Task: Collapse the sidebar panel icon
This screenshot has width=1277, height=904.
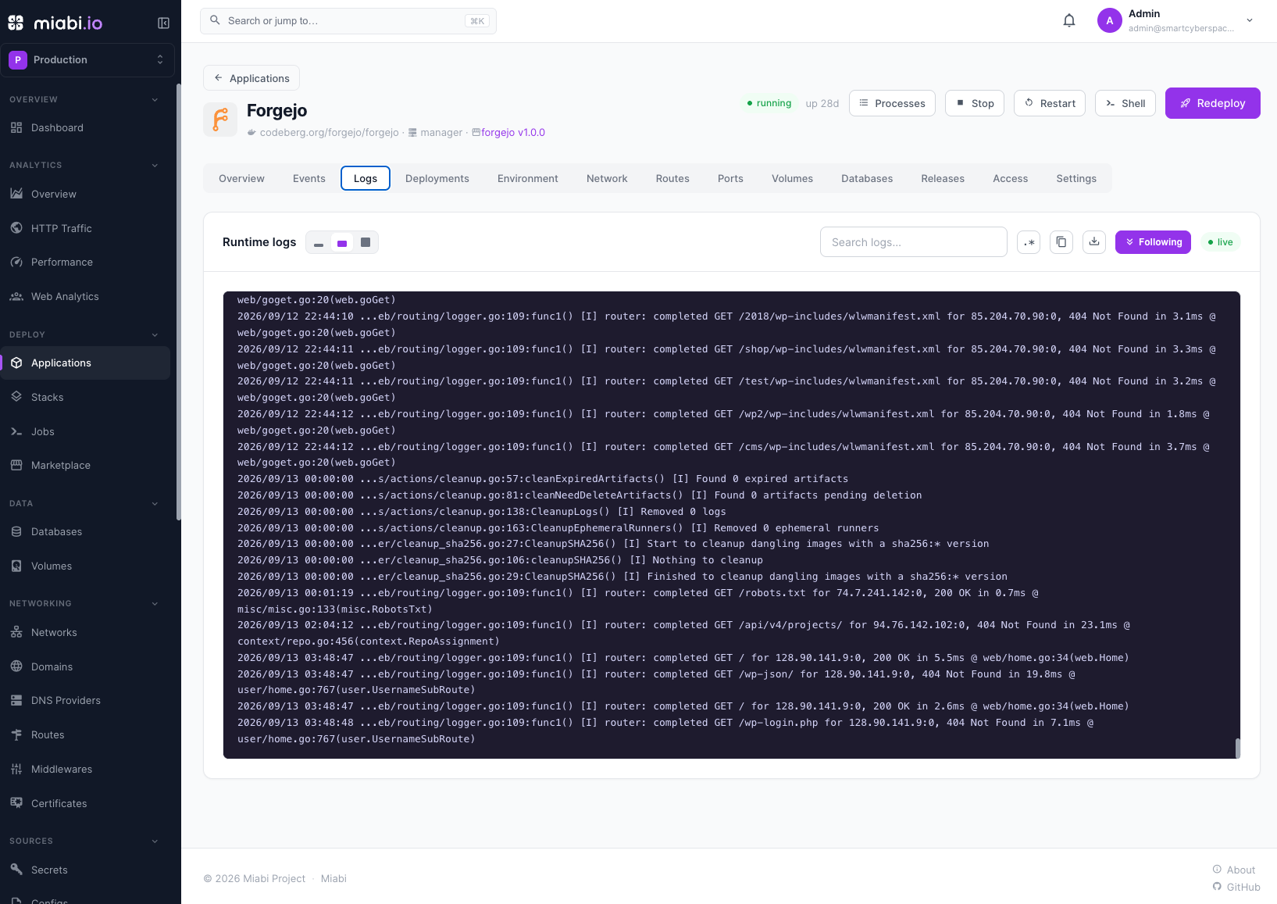Action: [163, 23]
